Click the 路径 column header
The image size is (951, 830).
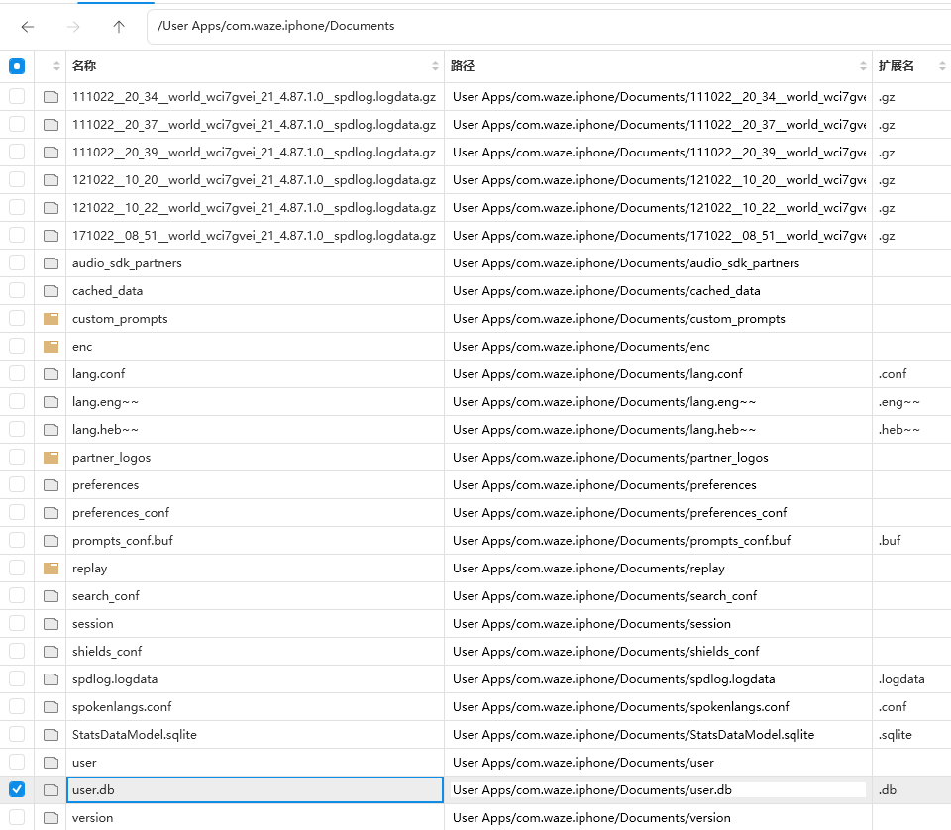(x=463, y=66)
